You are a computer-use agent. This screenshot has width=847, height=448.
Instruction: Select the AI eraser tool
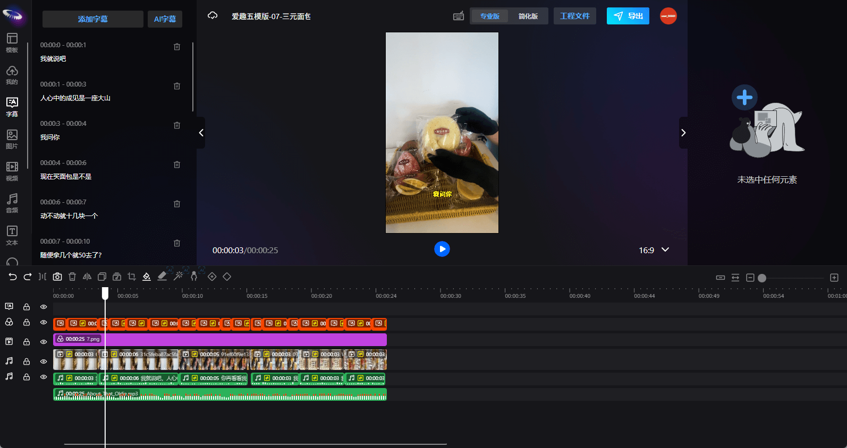pos(163,276)
